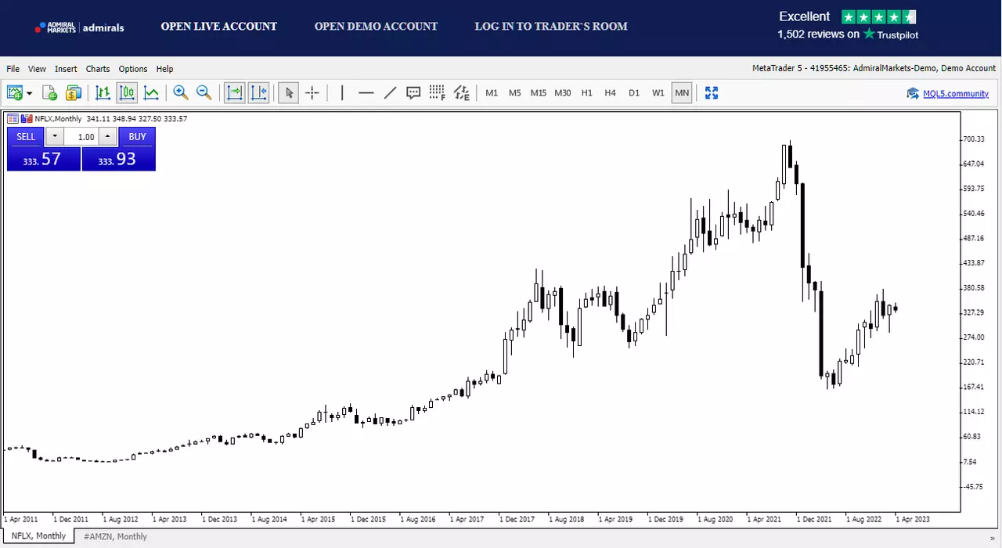Open the Trustpilot reviews link
Screen dimensions: 1002x548
(848, 34)
